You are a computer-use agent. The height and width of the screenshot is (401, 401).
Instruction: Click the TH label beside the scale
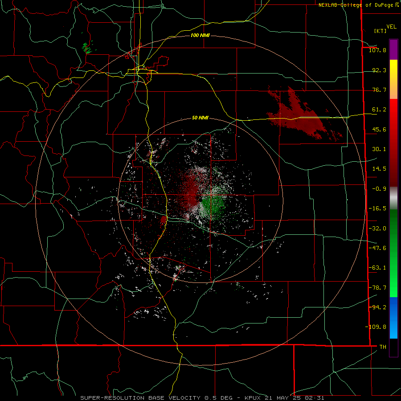pyautogui.click(x=383, y=347)
